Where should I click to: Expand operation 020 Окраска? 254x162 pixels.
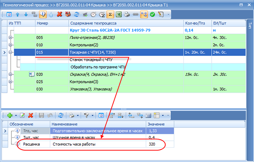click(x=10, y=74)
